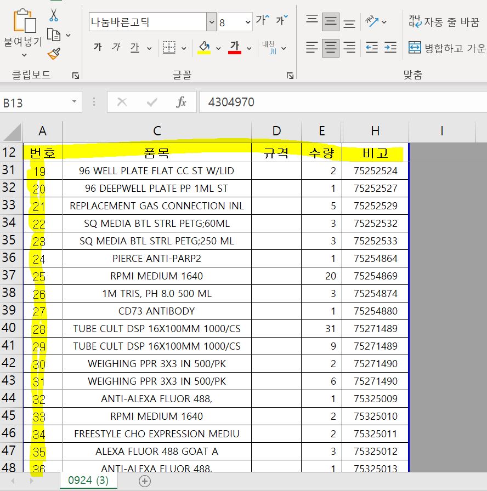Click the Paste clipboard icon
This screenshot has width=487, height=491.
pos(25,21)
